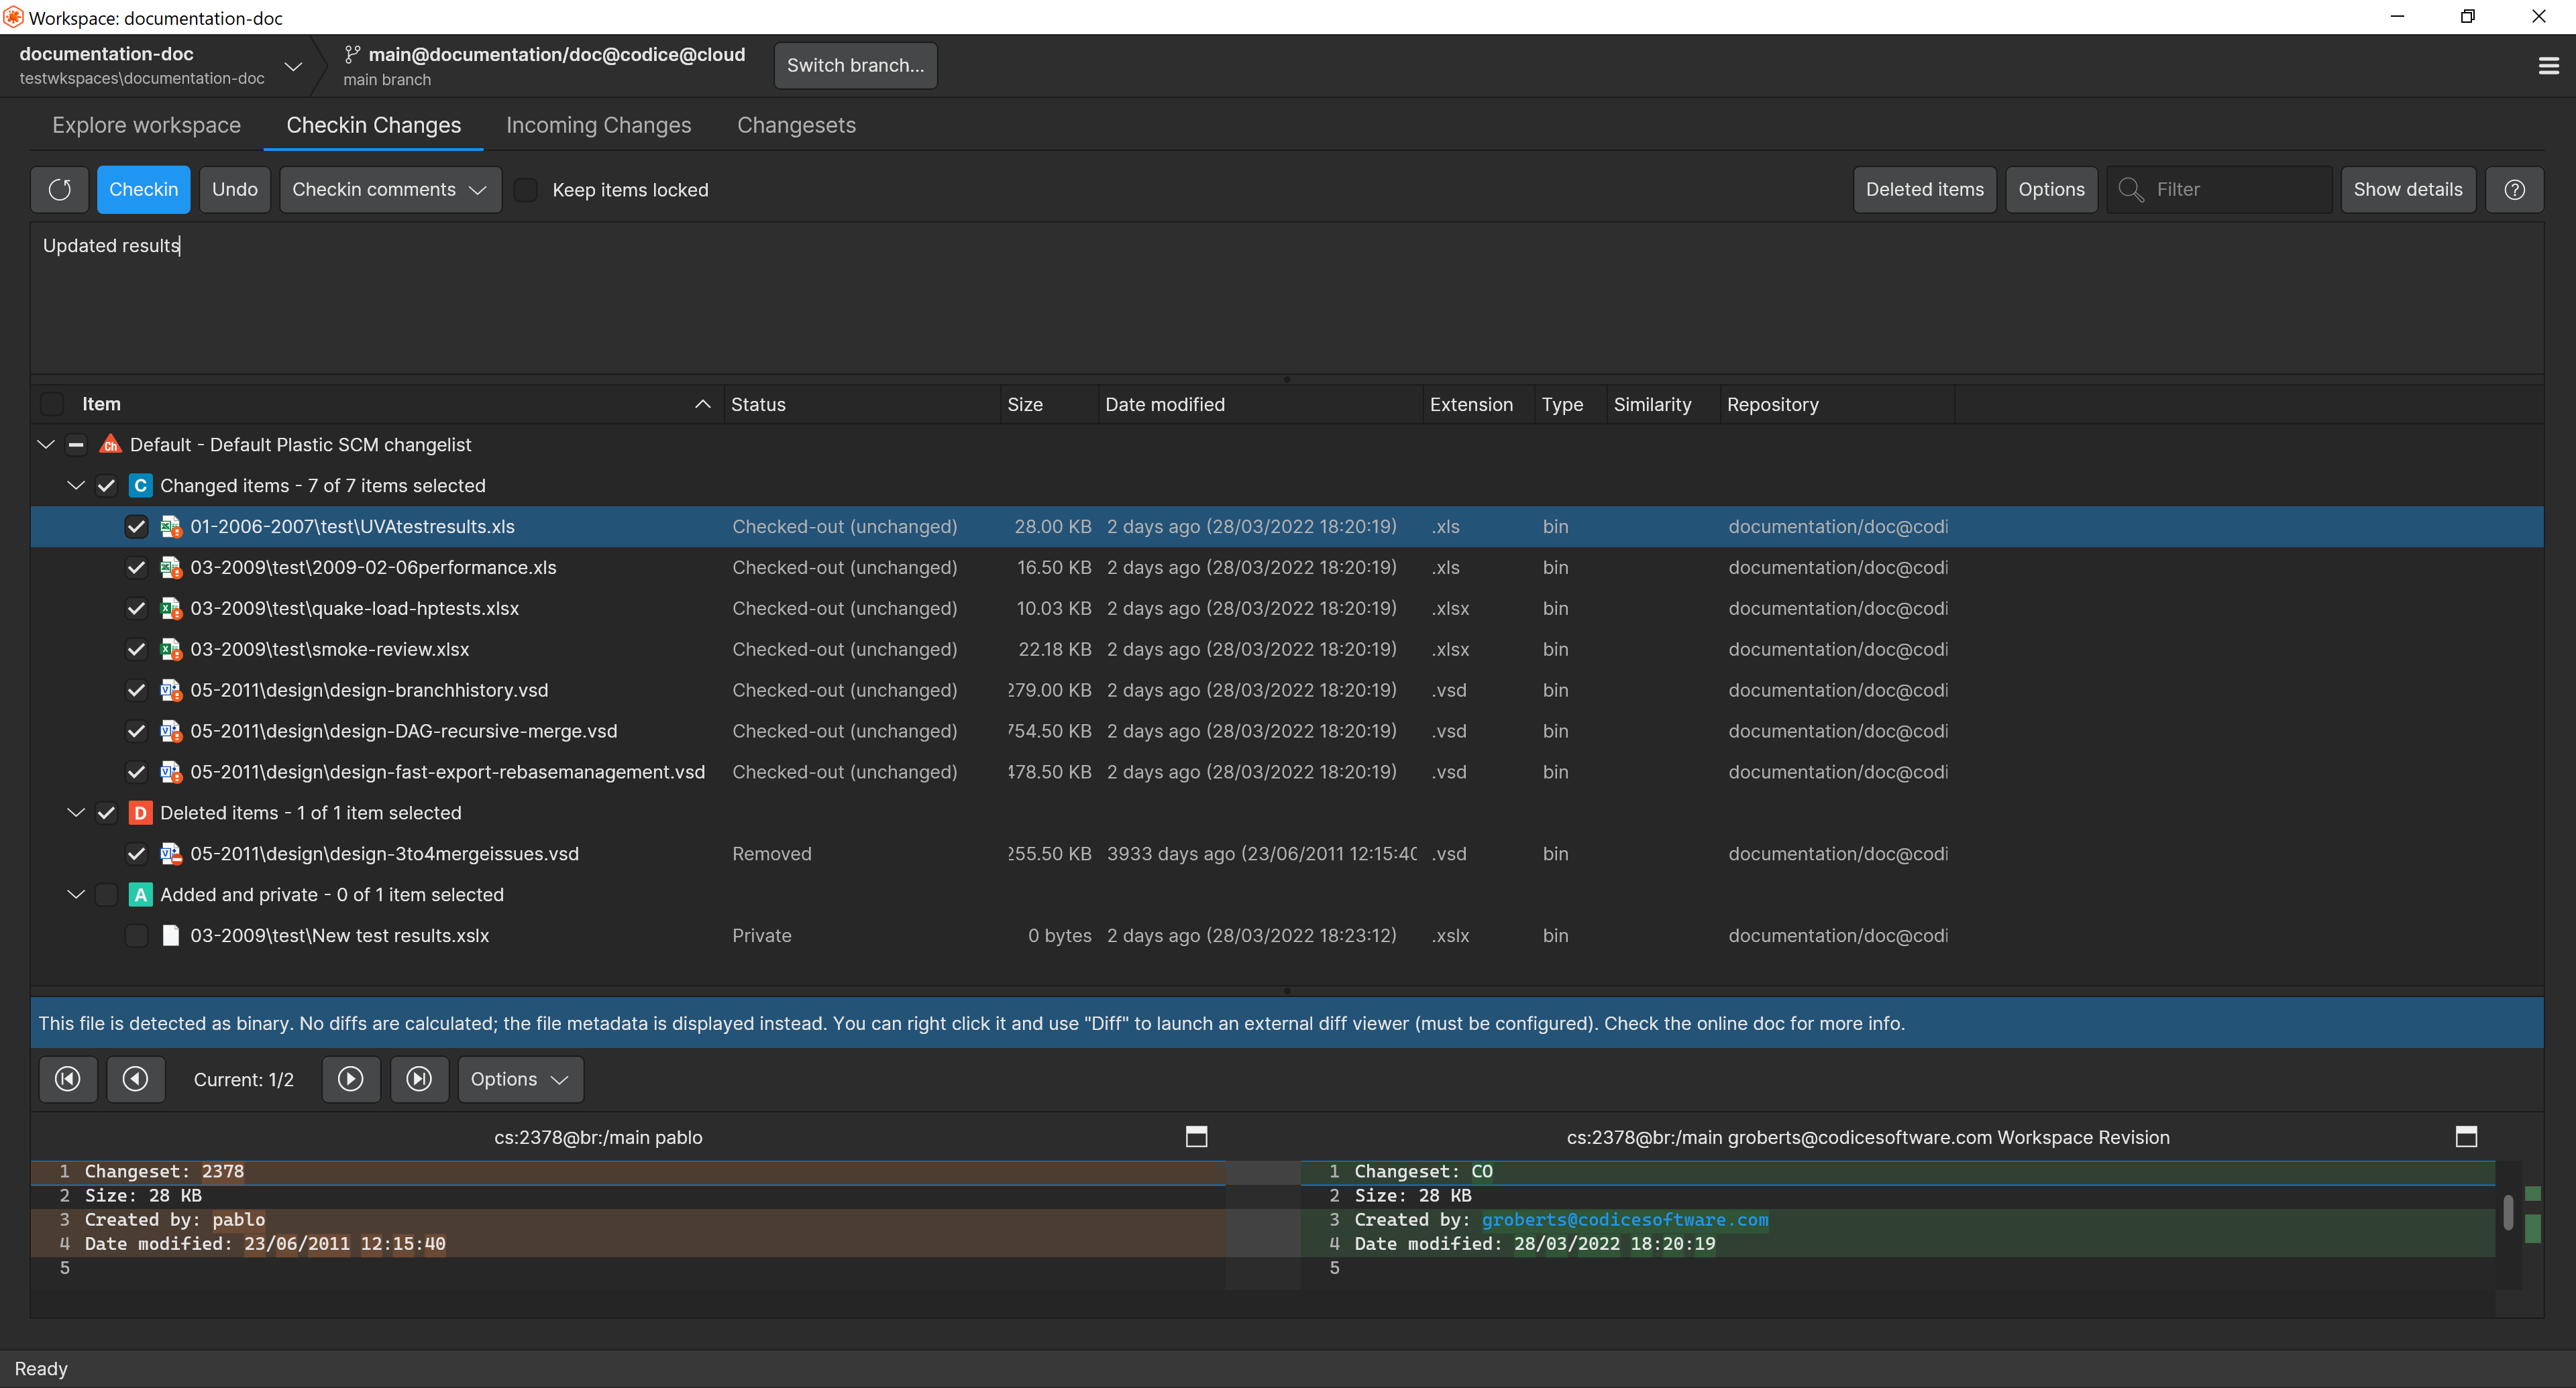Uncheck smoke-review.xlsx from changed items

(x=137, y=648)
